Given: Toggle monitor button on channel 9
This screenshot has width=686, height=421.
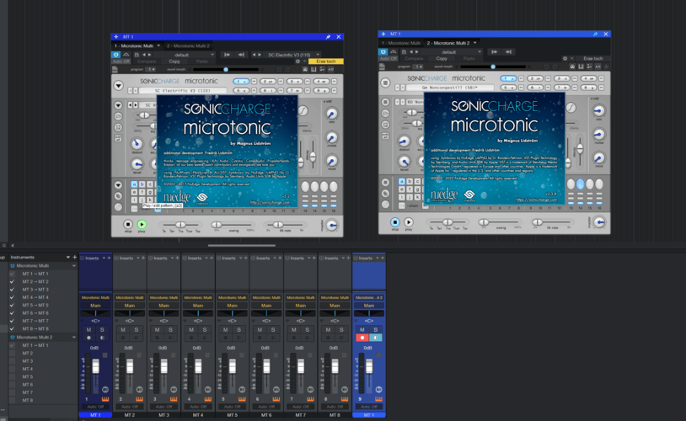Looking at the screenshot, I should tap(376, 338).
